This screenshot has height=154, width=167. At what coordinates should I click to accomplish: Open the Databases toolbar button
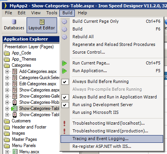[14, 25]
